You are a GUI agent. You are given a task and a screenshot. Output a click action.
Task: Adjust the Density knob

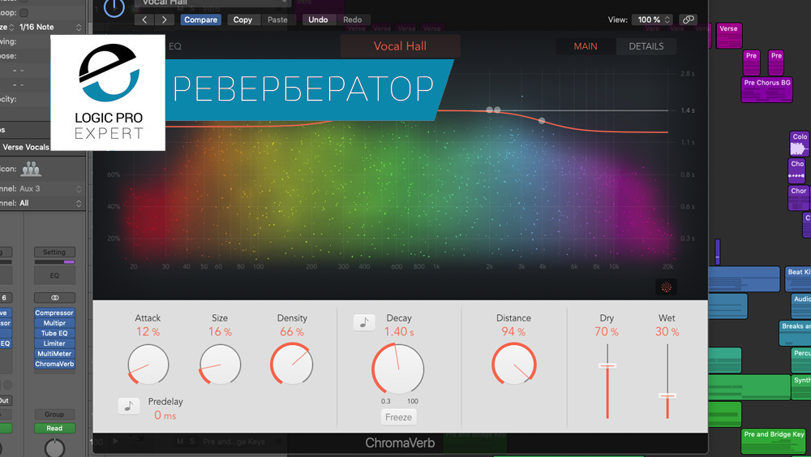pos(292,364)
